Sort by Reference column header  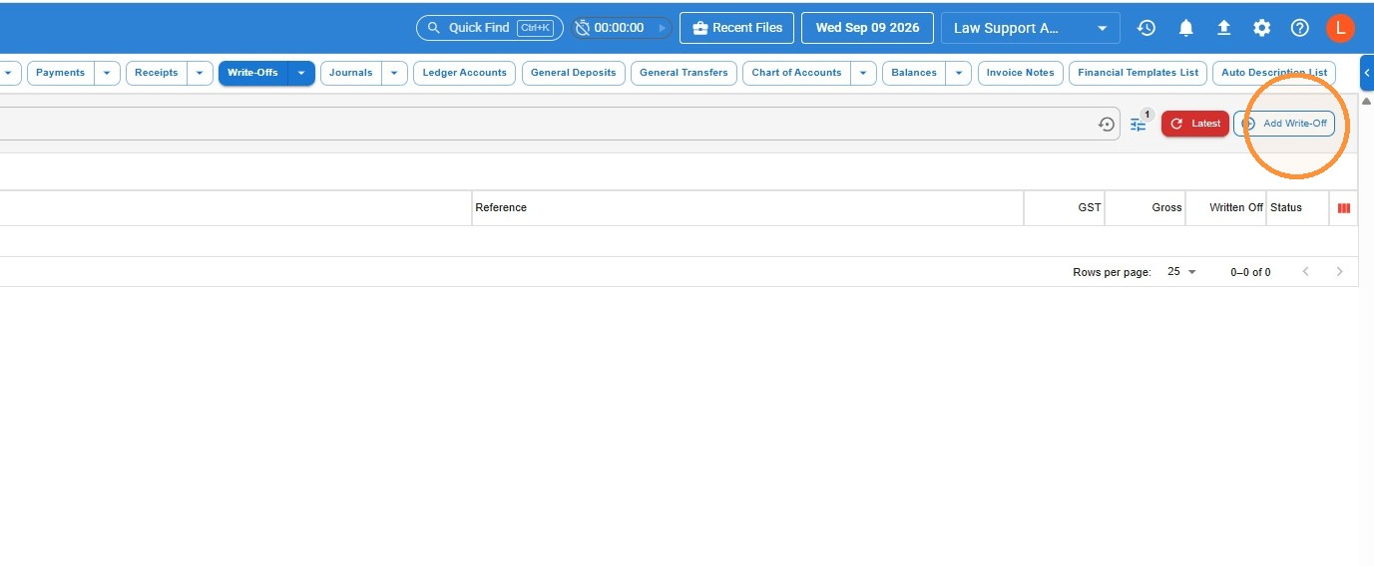(501, 207)
